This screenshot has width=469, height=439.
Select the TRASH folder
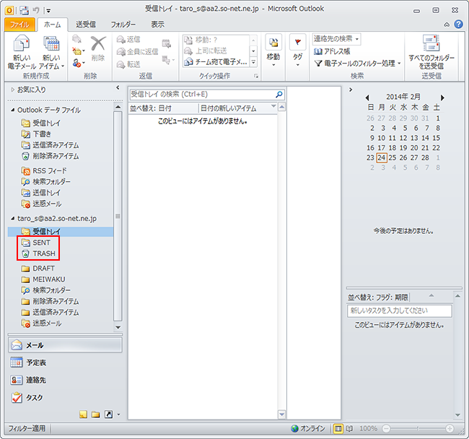coord(43,254)
